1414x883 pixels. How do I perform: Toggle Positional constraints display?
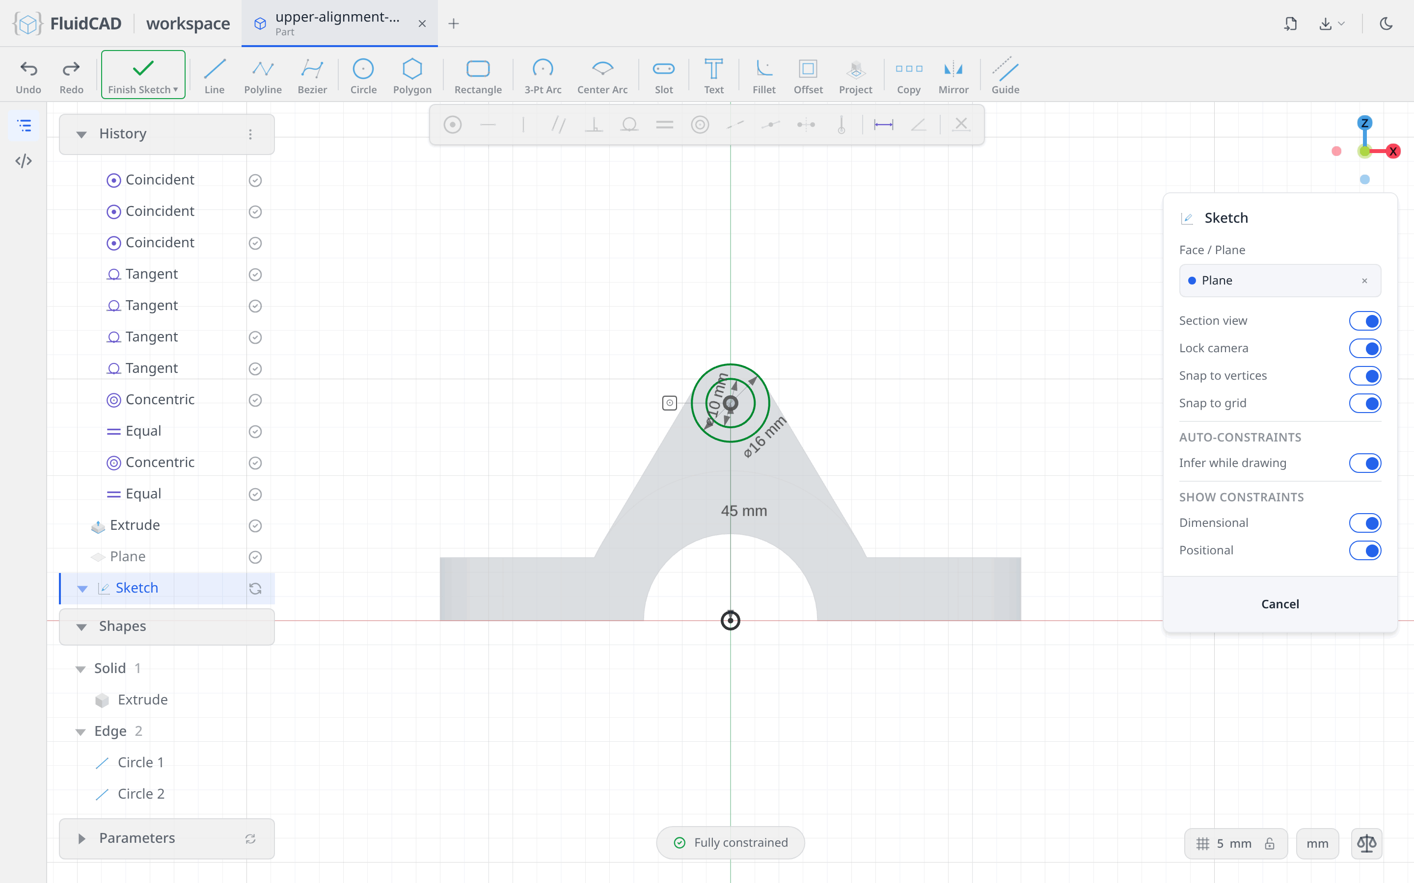click(x=1365, y=550)
